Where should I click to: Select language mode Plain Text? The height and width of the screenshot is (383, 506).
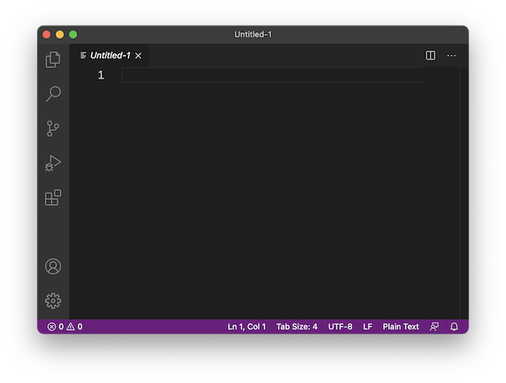[401, 327]
